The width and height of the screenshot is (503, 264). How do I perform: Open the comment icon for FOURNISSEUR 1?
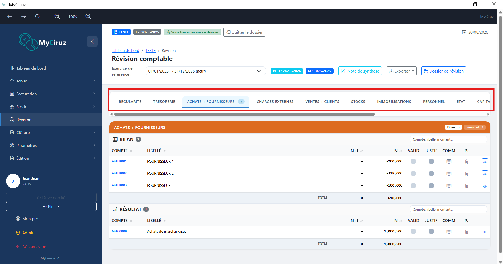point(449,162)
